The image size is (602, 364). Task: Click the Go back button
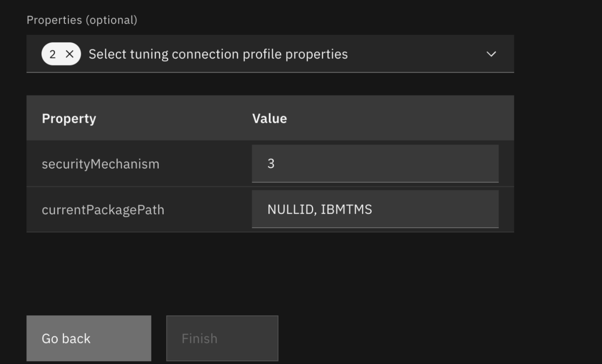click(x=89, y=338)
